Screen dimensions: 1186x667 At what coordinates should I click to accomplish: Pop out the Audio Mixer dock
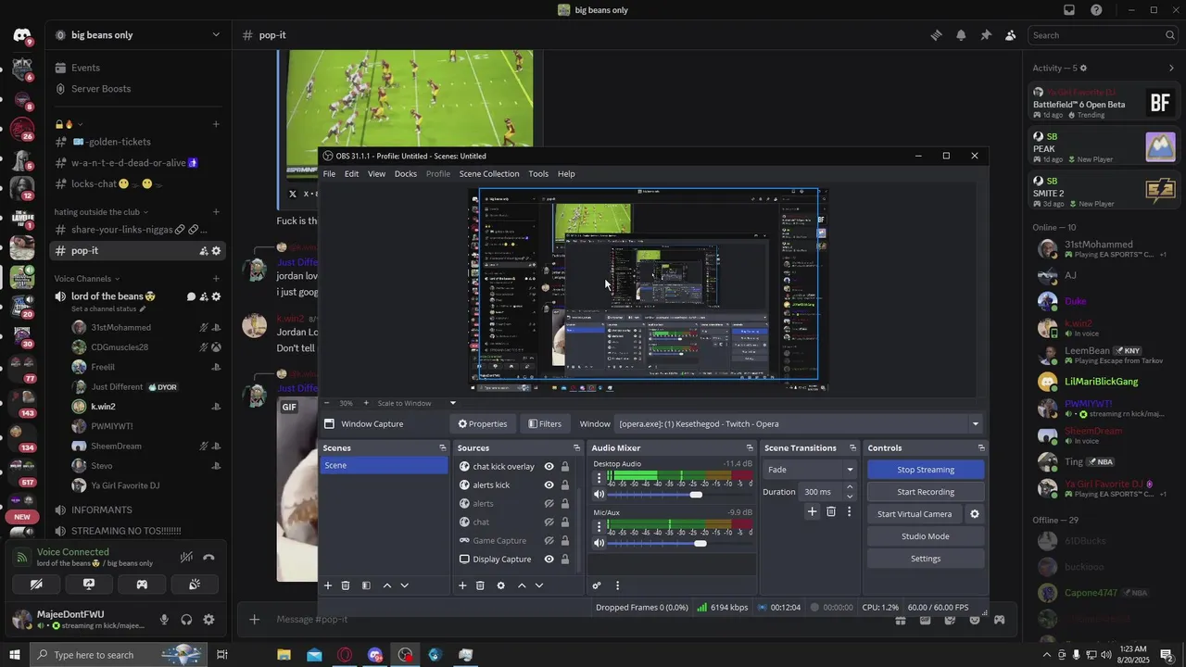coord(750,447)
